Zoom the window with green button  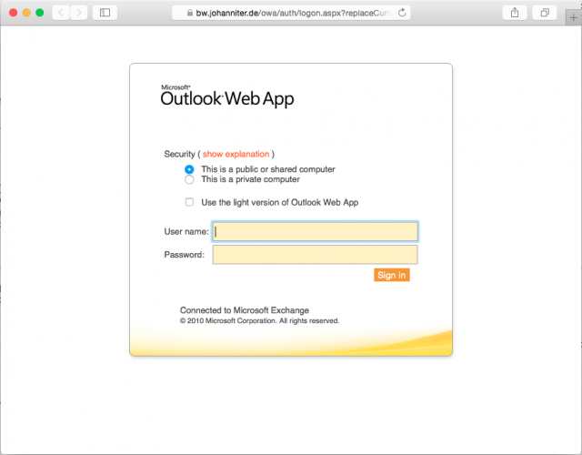40,13
